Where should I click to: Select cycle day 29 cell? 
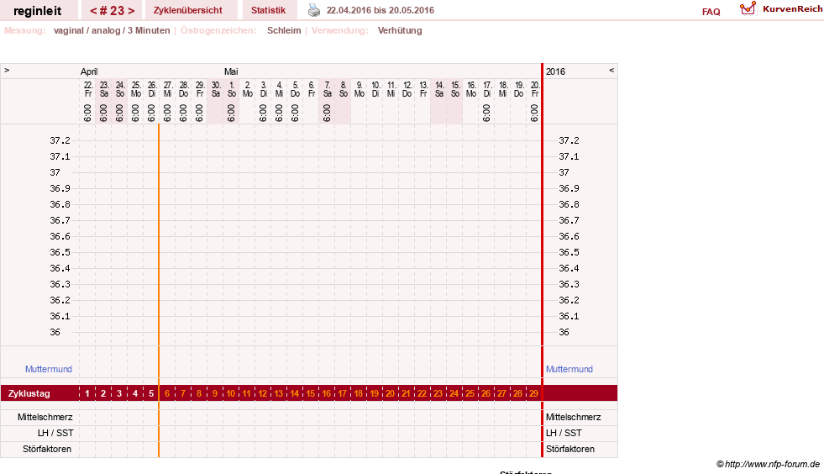[x=533, y=393]
